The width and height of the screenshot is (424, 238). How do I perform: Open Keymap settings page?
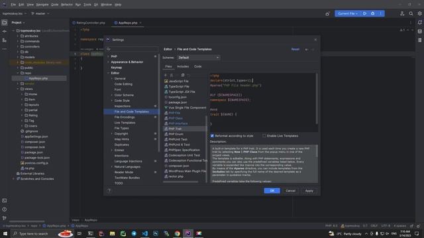[x=117, y=67]
